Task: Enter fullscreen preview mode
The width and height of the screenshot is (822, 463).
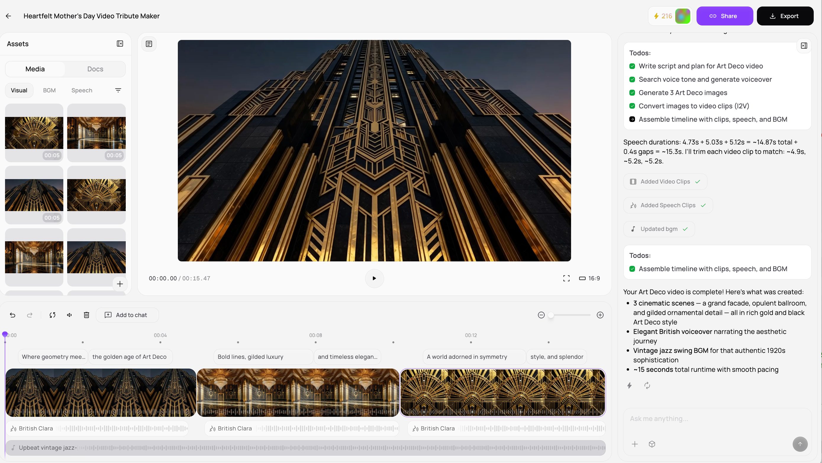Action: pyautogui.click(x=566, y=279)
